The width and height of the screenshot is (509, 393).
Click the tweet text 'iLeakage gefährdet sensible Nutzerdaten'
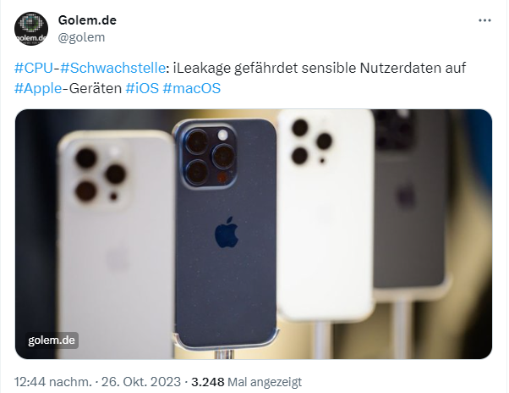pyautogui.click(x=265, y=68)
